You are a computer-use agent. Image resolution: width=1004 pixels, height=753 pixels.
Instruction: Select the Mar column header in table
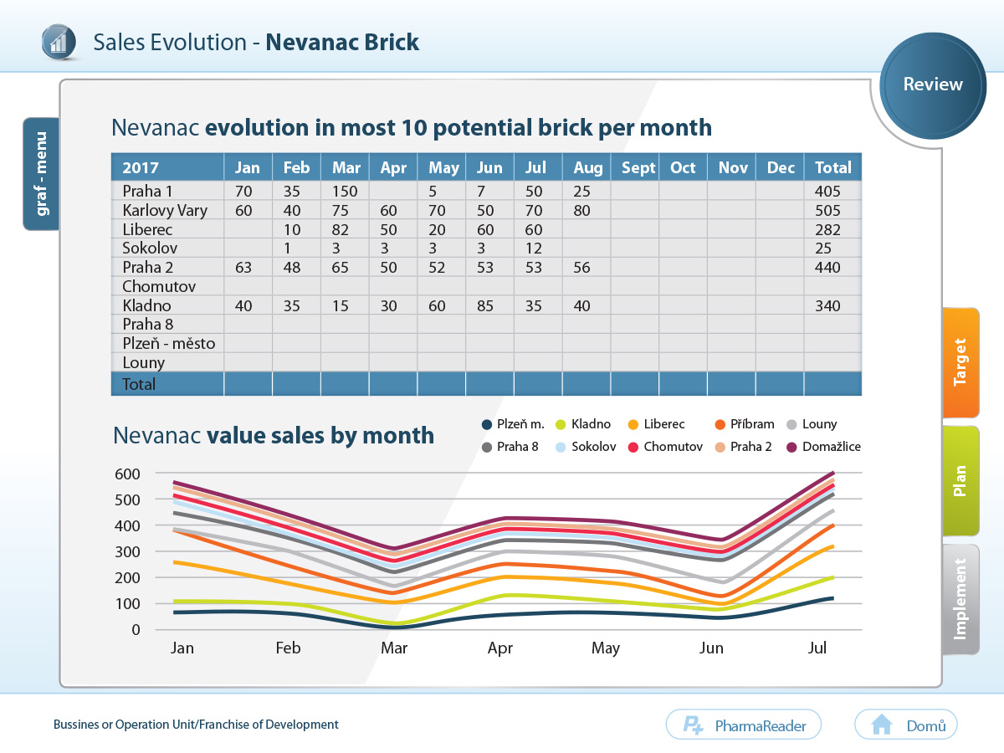coord(345,166)
